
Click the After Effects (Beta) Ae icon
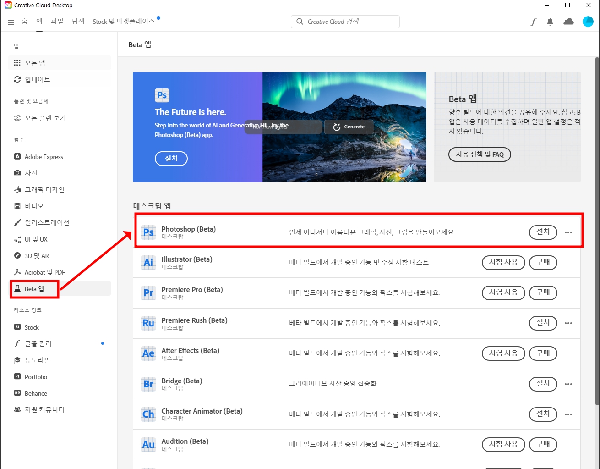[x=148, y=353]
